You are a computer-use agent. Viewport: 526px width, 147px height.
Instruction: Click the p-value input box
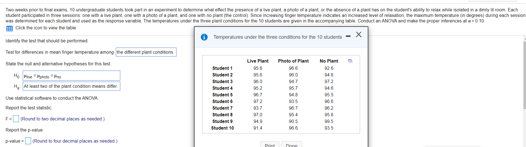coord(28,141)
